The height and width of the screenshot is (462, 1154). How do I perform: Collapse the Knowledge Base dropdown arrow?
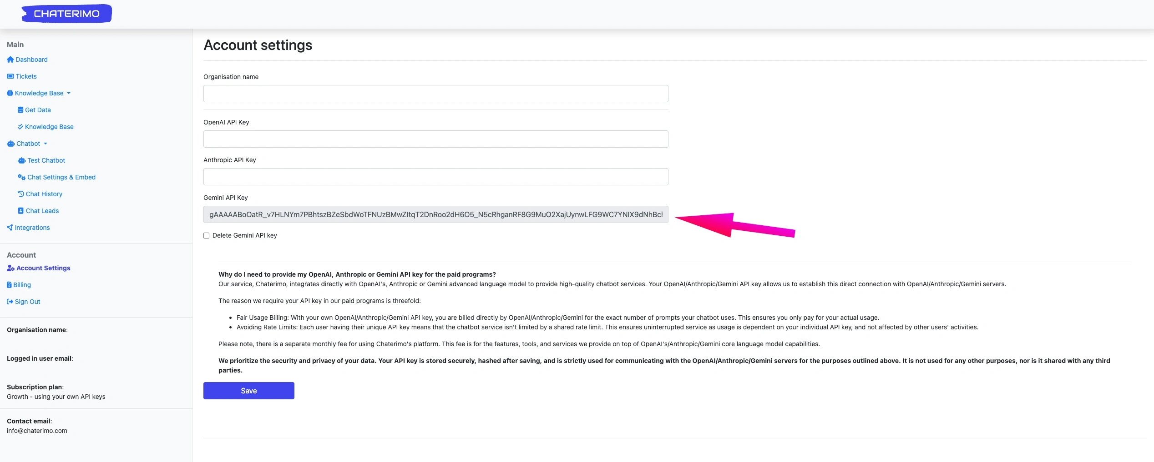(x=69, y=93)
